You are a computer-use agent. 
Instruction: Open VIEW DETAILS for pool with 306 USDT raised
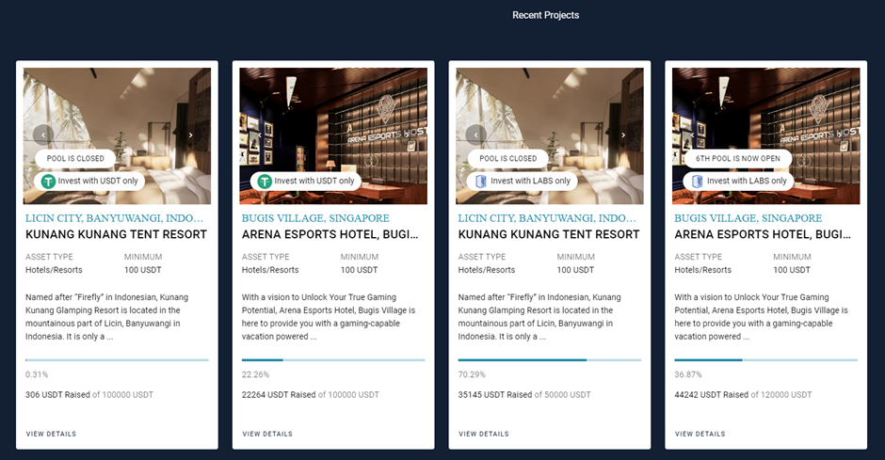[x=51, y=434]
